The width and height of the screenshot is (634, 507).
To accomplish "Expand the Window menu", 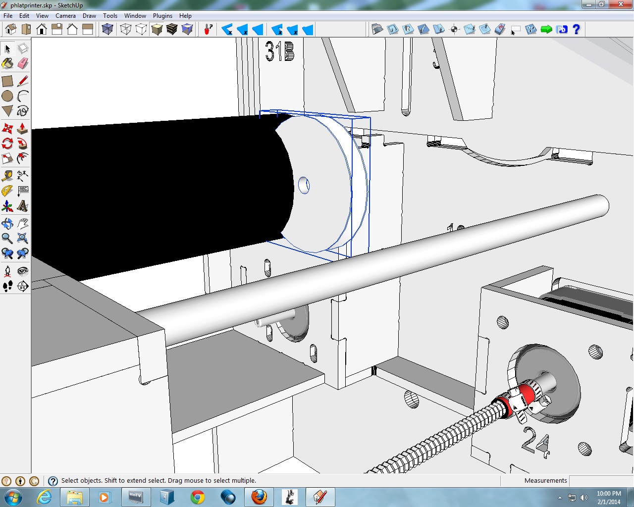I will tap(135, 16).
